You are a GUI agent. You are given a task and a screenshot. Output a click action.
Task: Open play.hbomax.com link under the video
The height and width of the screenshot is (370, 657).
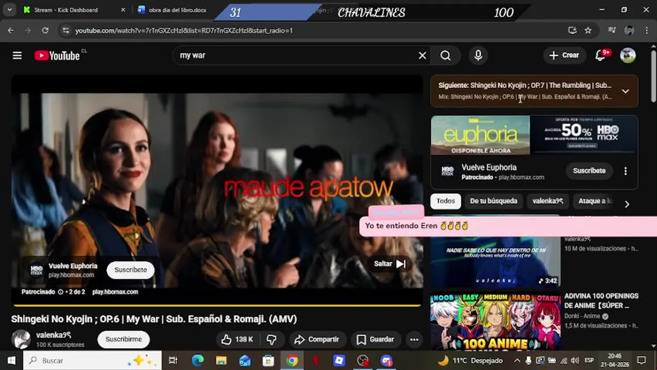pyautogui.click(x=115, y=292)
